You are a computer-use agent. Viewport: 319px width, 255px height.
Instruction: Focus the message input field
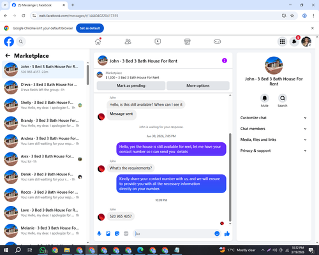click(174, 234)
